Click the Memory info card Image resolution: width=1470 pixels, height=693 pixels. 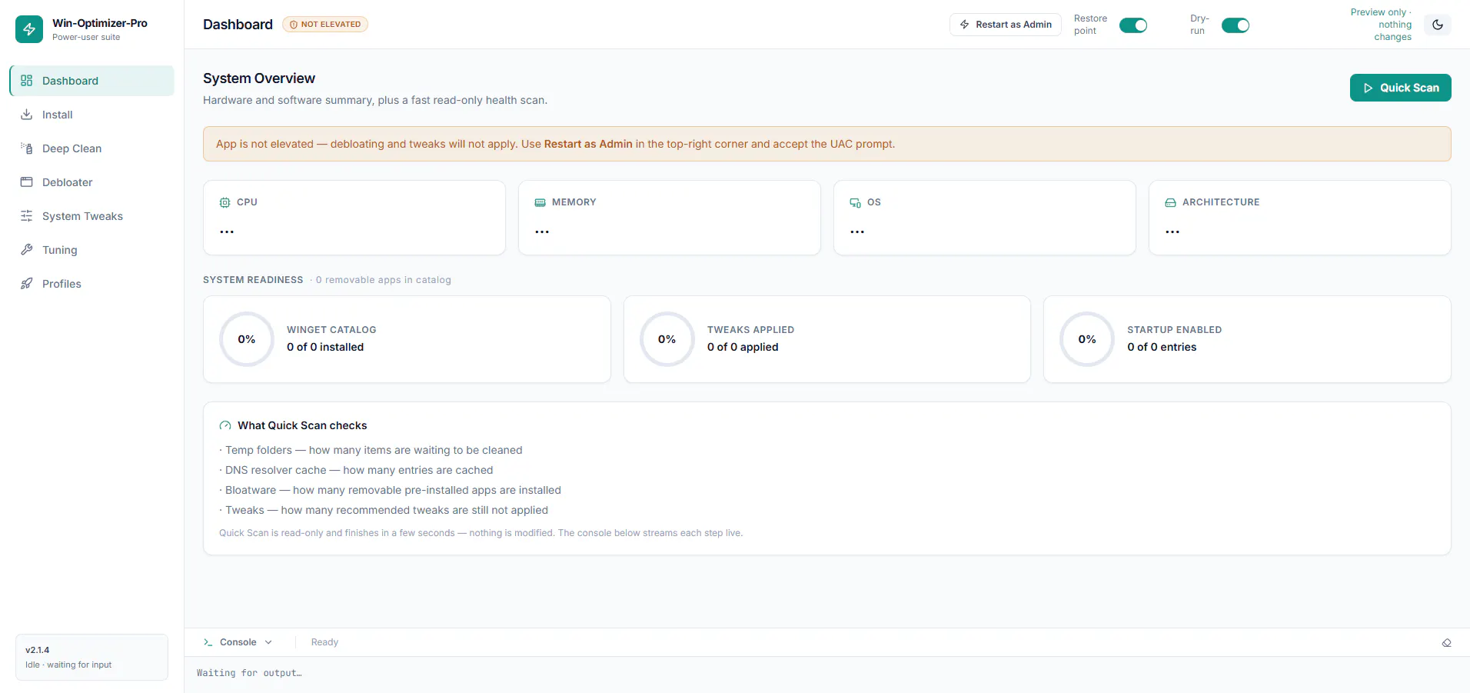point(670,218)
